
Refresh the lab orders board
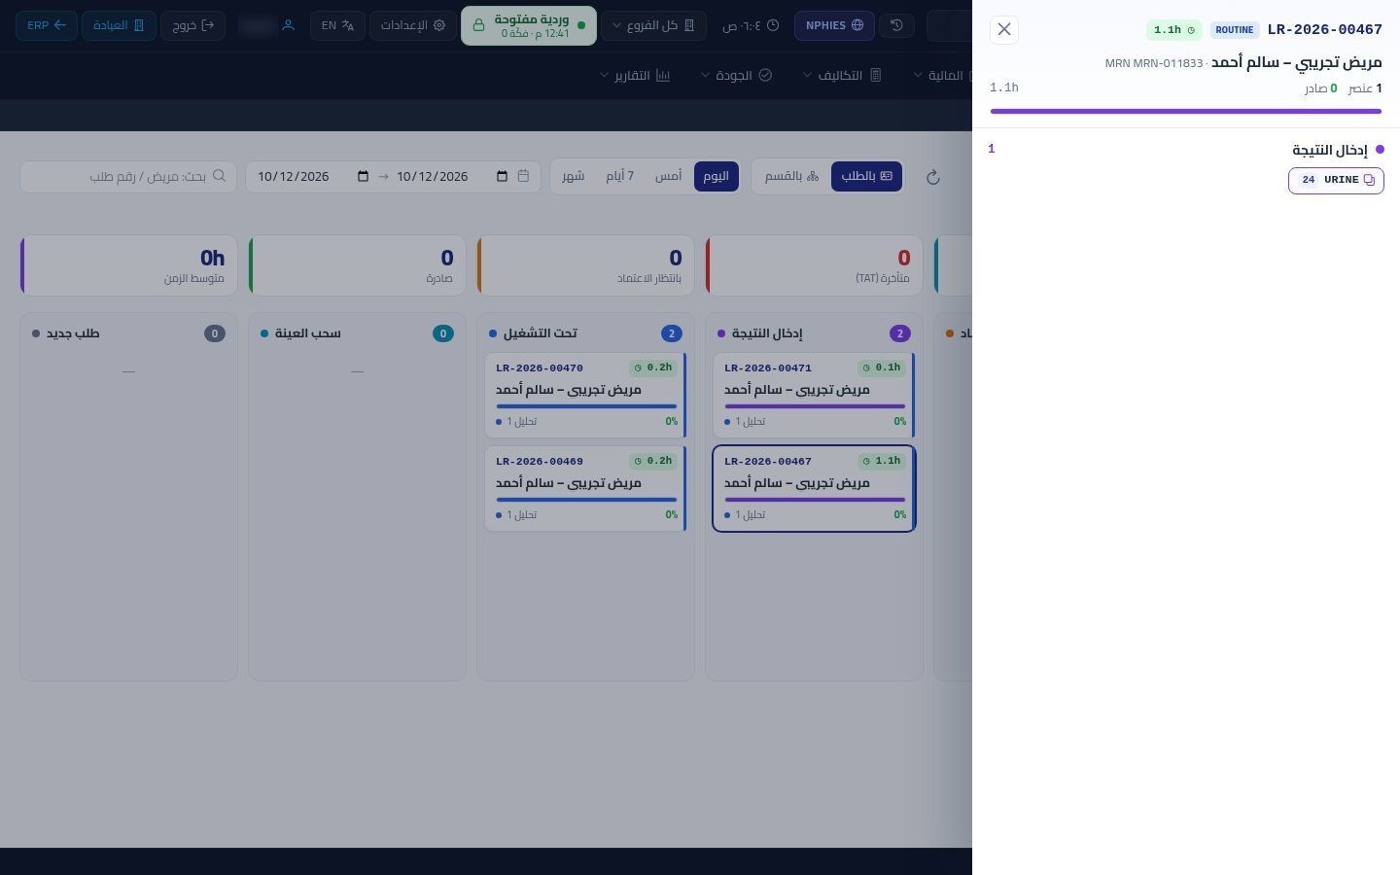[932, 177]
